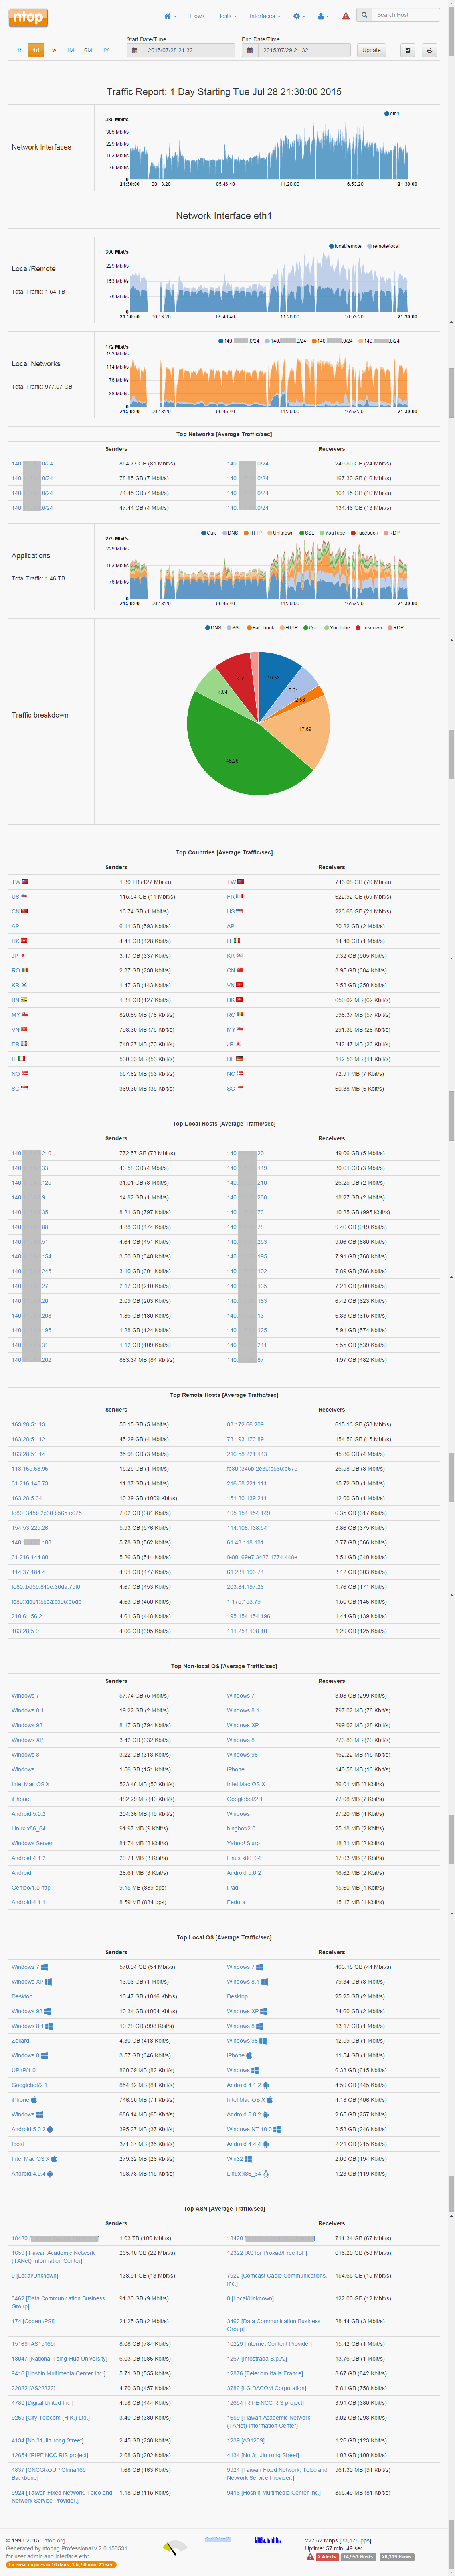Open the user account menu
455x2576 pixels.
coord(322,16)
